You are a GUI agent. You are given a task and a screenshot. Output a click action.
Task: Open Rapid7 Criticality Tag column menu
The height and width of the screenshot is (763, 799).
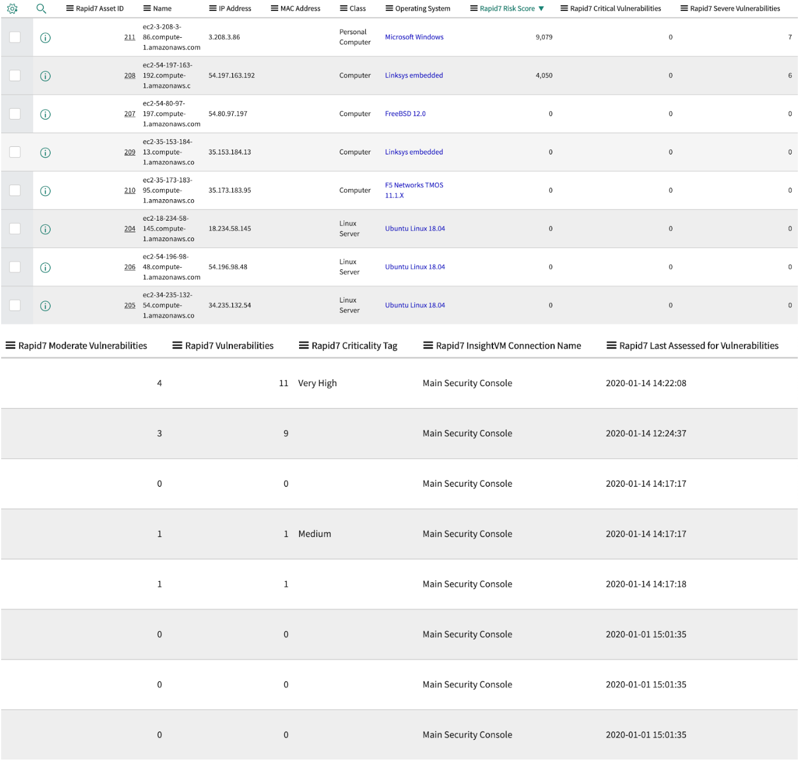(304, 345)
